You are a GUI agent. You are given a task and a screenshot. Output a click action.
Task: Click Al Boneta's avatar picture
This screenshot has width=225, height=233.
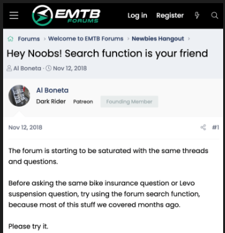click(19, 95)
